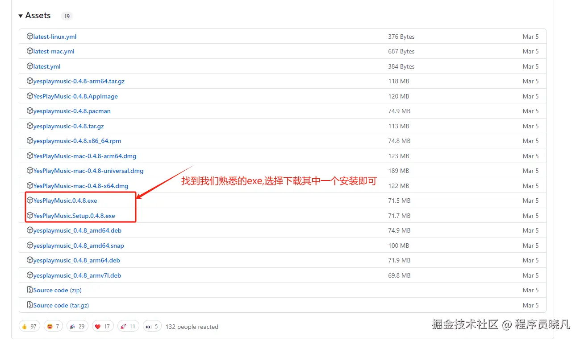This screenshot has height=340, width=580.
Task: Click the Assets count badge 19
Action: 67,16
